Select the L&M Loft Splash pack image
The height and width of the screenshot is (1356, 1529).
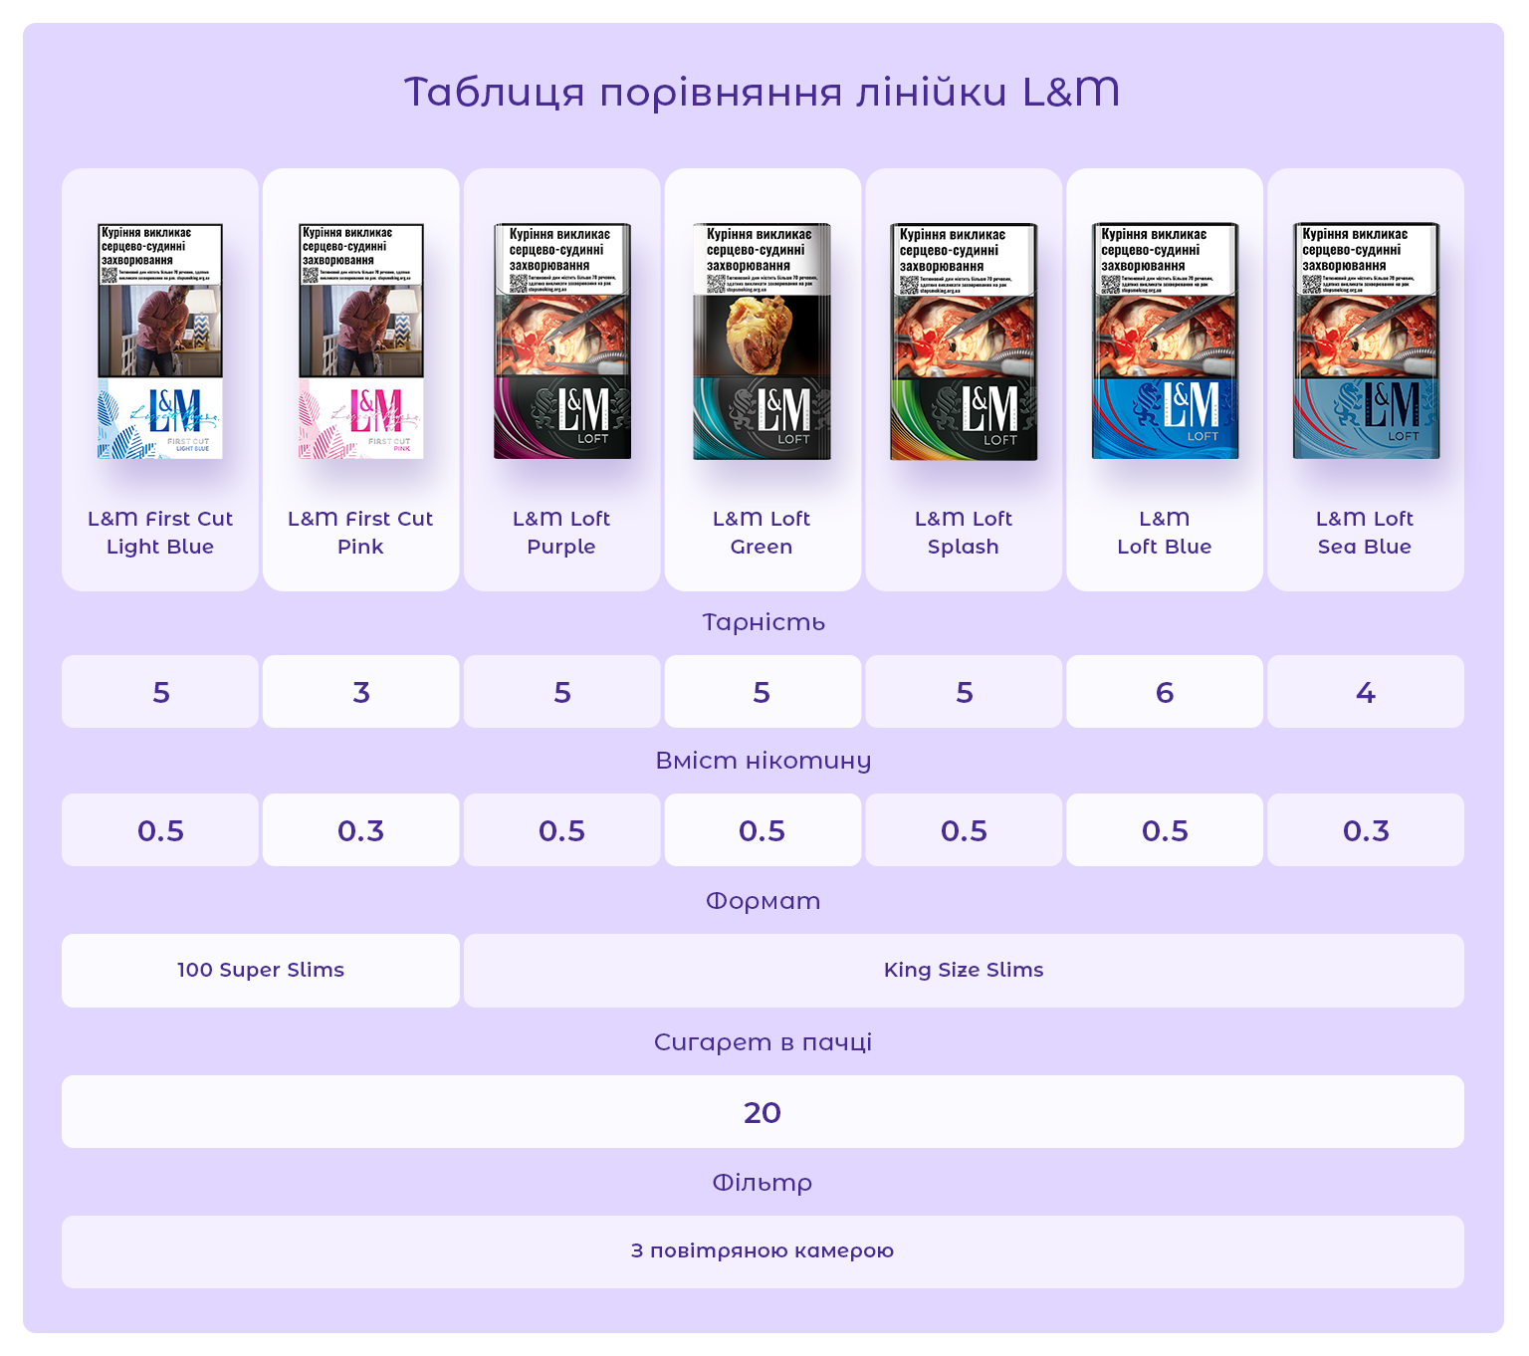click(964, 341)
